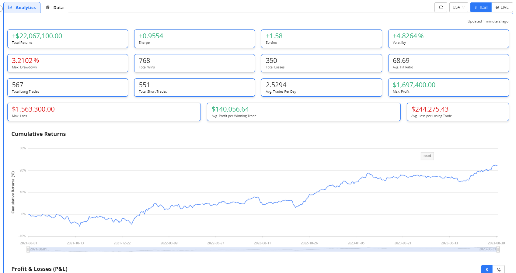Click the refresh icon button

[x=441, y=7]
